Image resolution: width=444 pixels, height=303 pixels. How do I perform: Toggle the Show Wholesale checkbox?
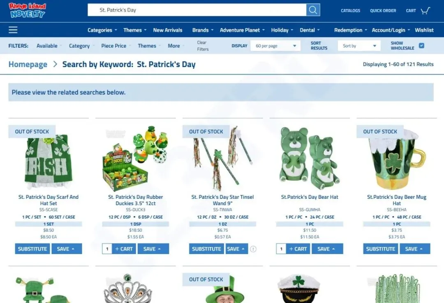pos(421,46)
